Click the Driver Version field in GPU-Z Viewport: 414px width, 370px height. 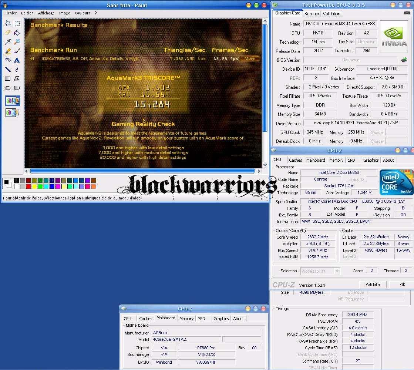pos(356,123)
